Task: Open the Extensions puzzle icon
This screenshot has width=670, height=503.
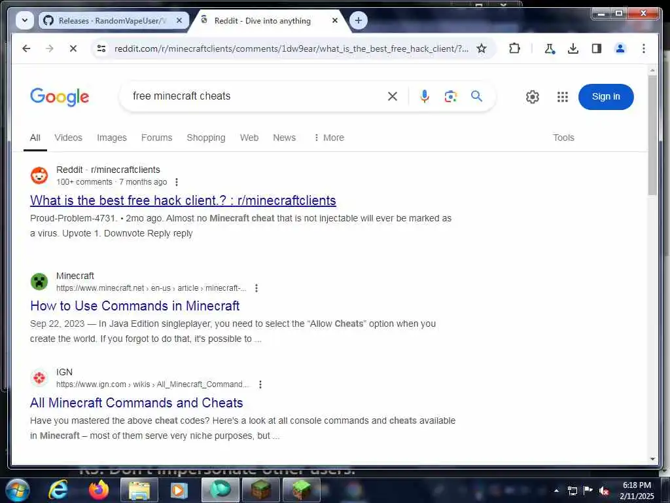Action: (514, 48)
